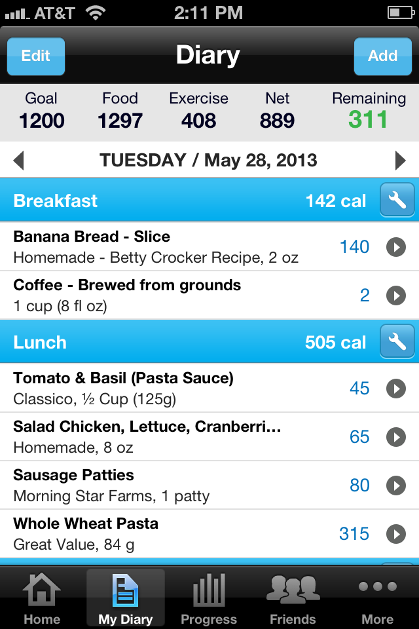Open Lunch wrench tools button
This screenshot has width=419, height=629.
(x=397, y=341)
